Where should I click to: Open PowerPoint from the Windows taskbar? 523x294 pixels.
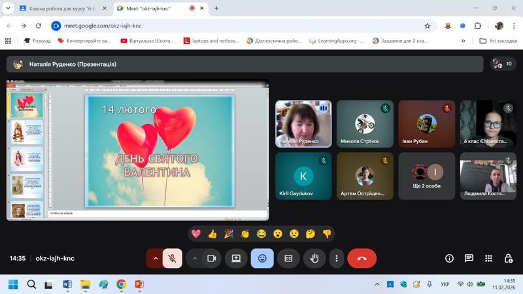click(x=139, y=284)
